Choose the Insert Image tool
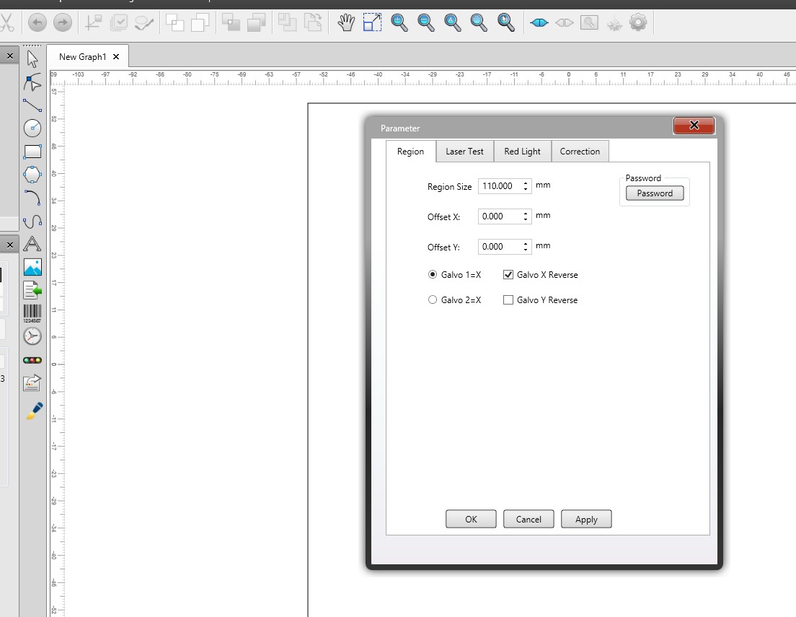Image resolution: width=796 pixels, height=617 pixels. 32,267
